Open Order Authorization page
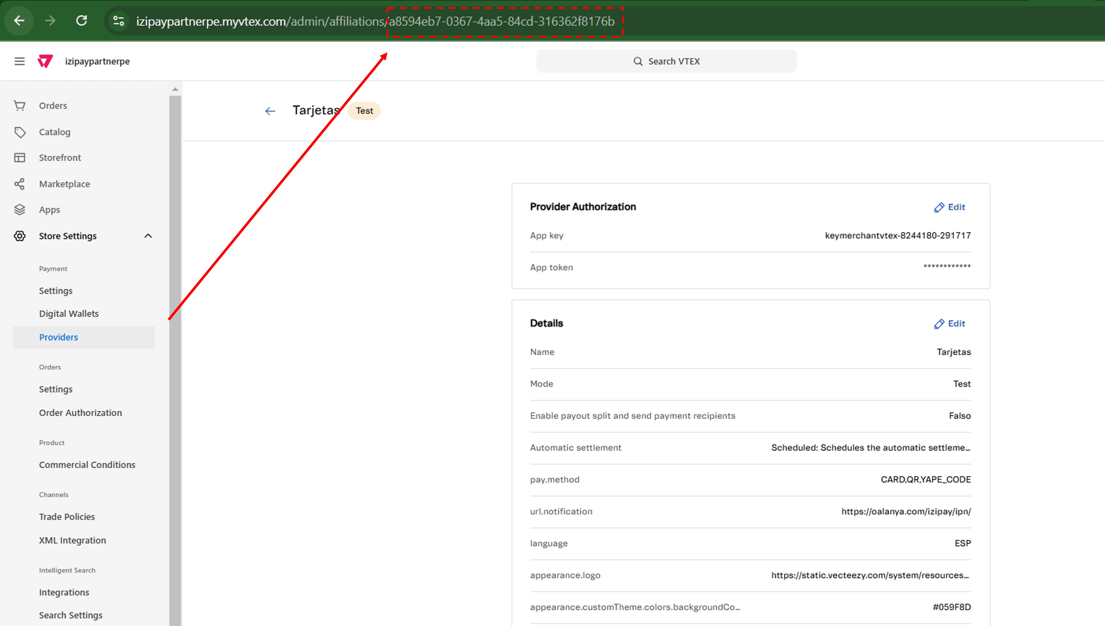Image resolution: width=1105 pixels, height=626 pixels. (x=81, y=413)
